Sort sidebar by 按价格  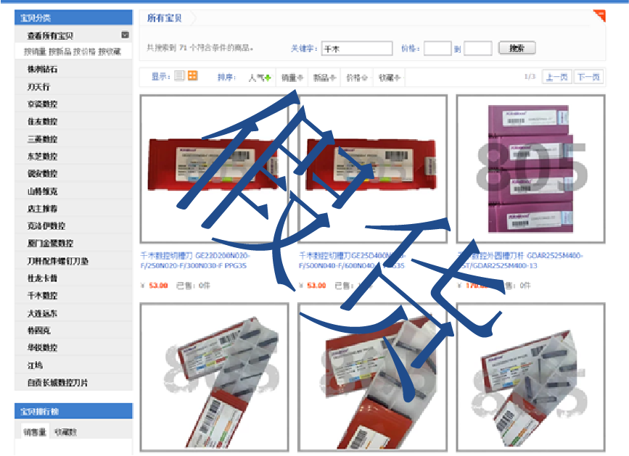tap(84, 51)
